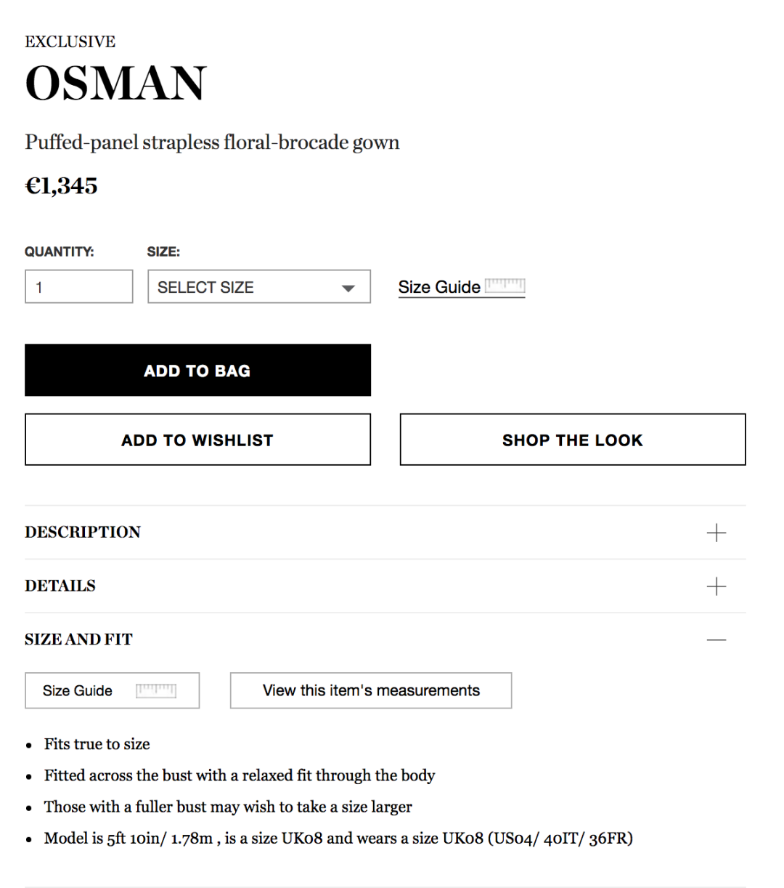
Task: Open the Size Guide link beside size selector
Action: click(439, 287)
